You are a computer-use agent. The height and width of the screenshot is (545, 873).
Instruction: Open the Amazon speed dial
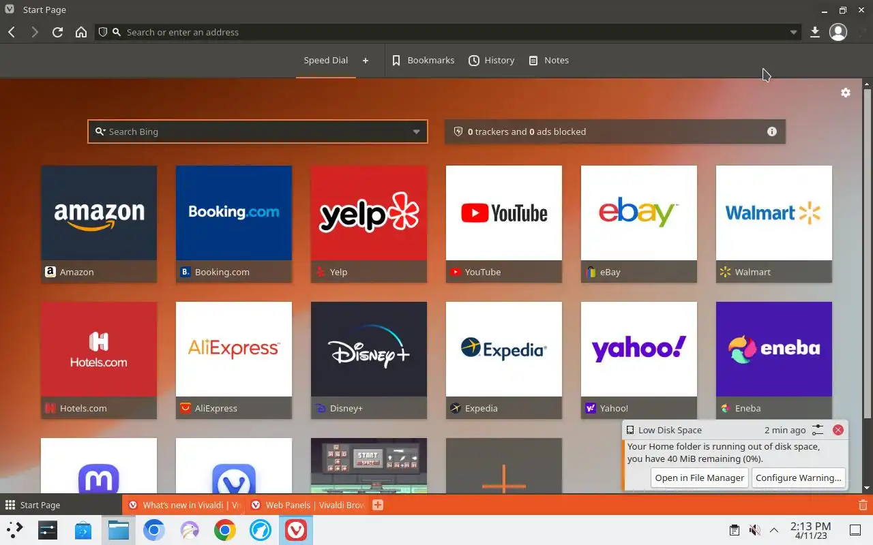[x=99, y=224]
